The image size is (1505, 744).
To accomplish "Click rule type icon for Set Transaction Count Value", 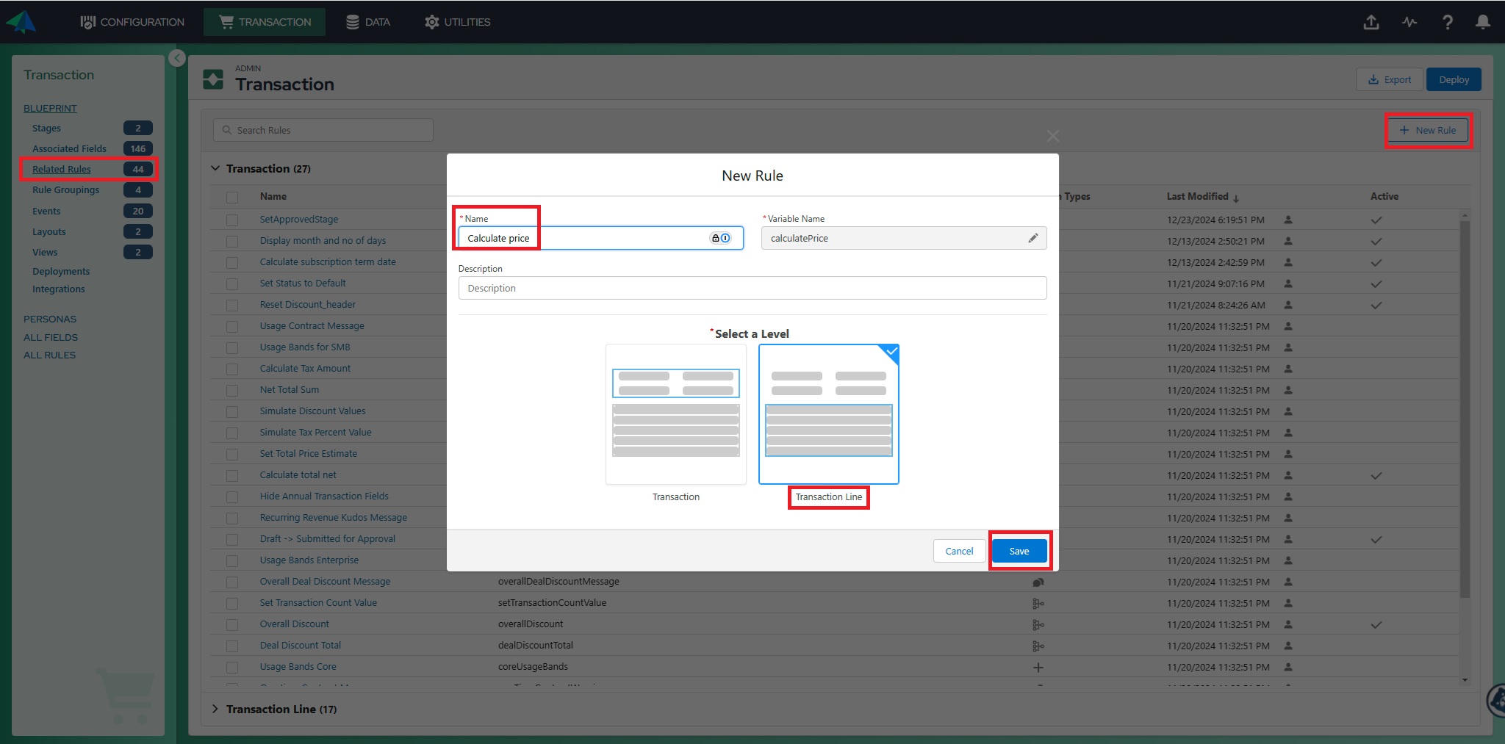I will (x=1038, y=604).
